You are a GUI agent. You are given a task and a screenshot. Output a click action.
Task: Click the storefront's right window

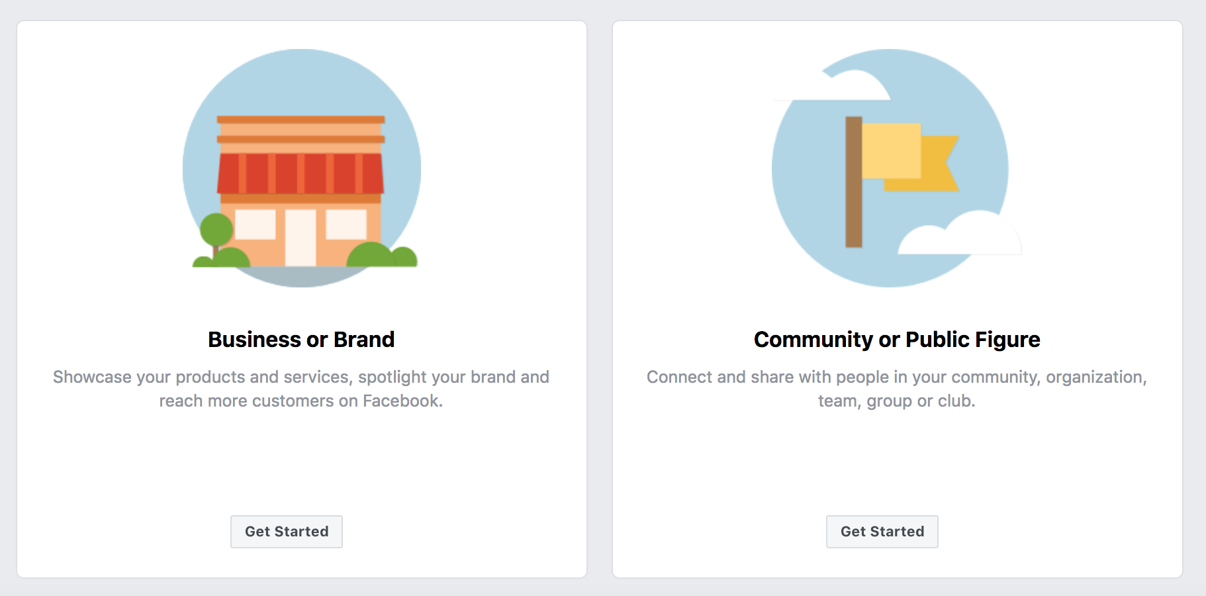pyautogui.click(x=346, y=224)
